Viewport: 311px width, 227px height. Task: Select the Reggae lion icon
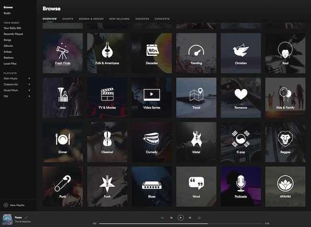coord(285,139)
